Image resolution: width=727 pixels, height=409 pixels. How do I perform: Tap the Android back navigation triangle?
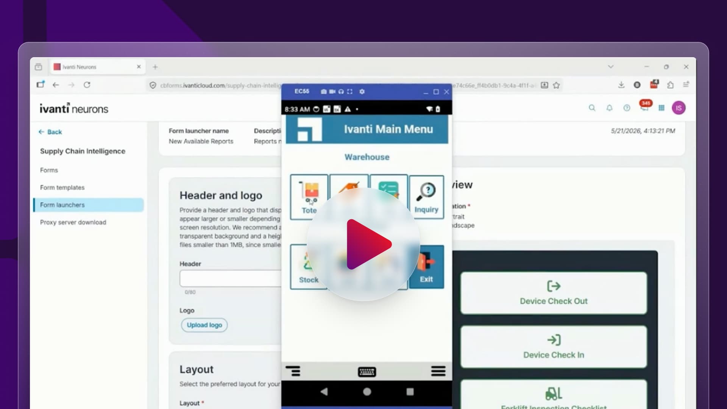coord(324,392)
